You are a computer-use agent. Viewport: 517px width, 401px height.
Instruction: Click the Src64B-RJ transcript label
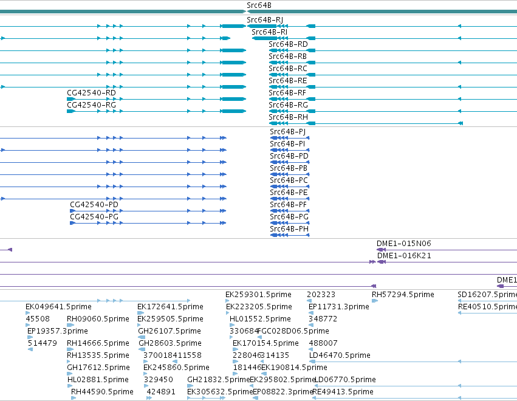(x=265, y=20)
